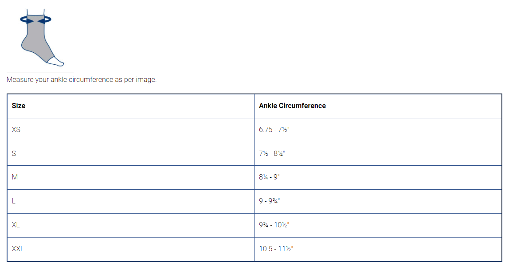Click the 6.75 - 7½" measurement
This screenshot has width=509, height=269.
[274, 130]
